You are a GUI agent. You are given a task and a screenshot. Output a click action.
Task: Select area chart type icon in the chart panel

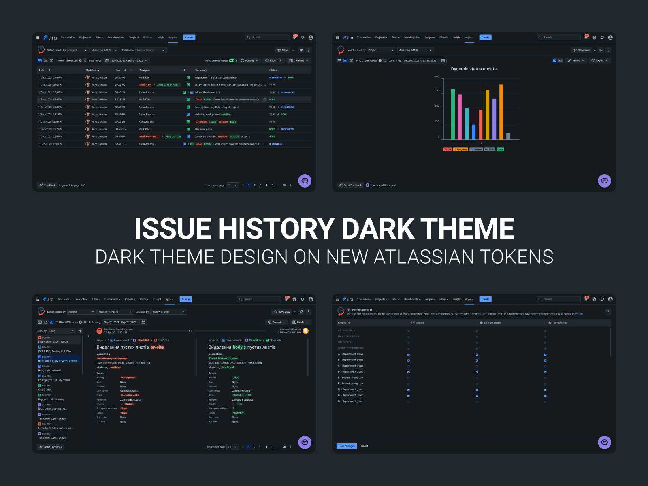554,60
